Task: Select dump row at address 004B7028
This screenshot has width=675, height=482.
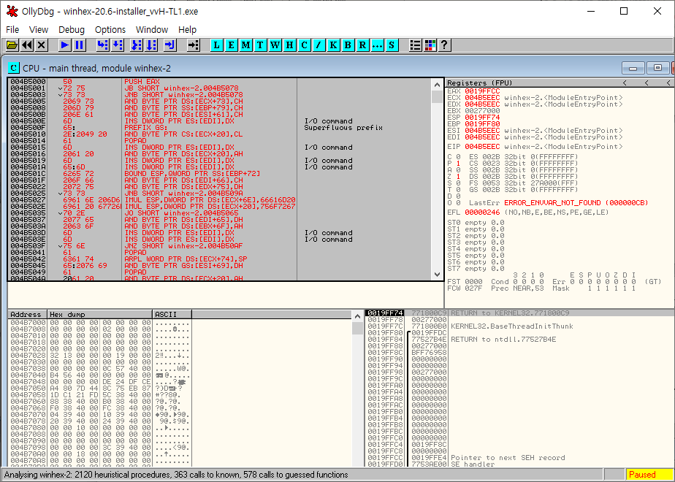Action: pos(100,356)
